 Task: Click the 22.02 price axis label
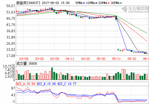click(11, 50)
